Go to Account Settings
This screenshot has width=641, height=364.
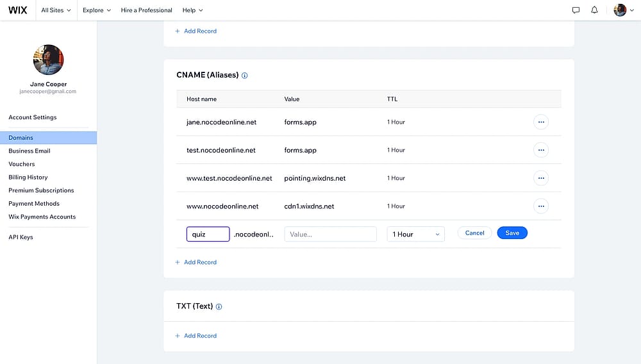[x=33, y=117]
